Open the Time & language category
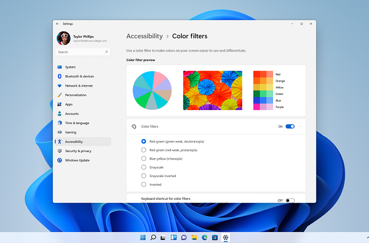 (77, 123)
